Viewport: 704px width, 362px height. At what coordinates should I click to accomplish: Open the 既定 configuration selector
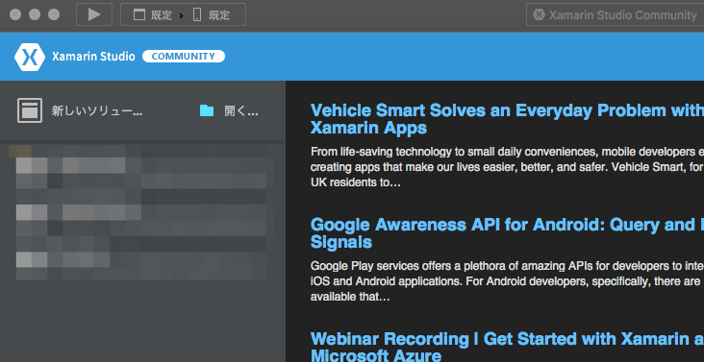point(153,14)
